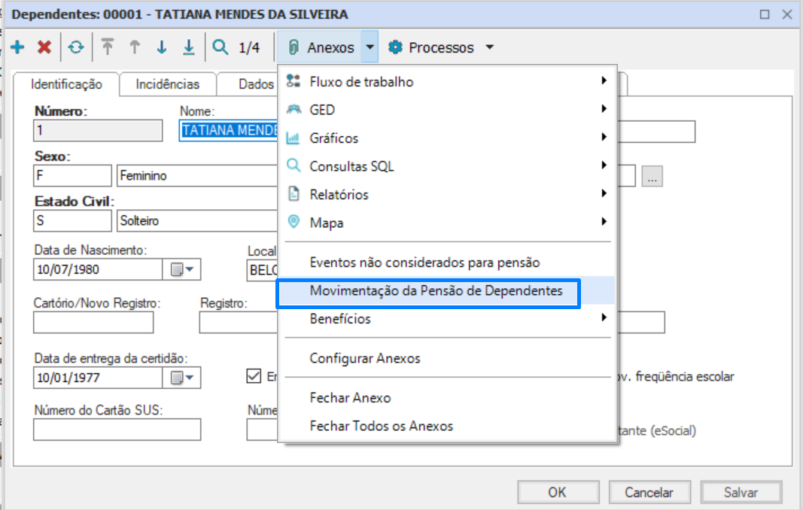Image resolution: width=803 pixels, height=510 pixels.
Task: Click the refresh record icon
Action: click(76, 47)
